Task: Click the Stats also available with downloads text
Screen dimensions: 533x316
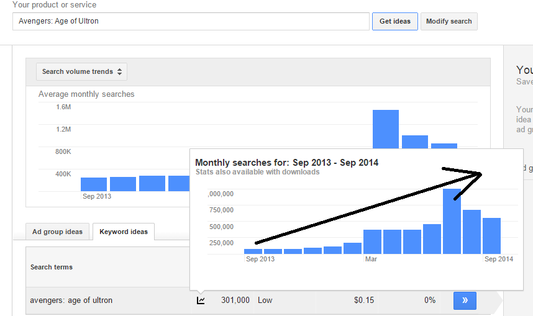Action: click(257, 172)
